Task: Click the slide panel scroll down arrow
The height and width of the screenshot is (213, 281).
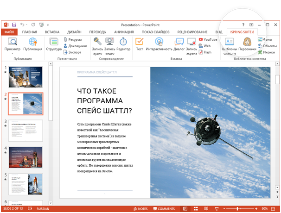Action: 51,203
